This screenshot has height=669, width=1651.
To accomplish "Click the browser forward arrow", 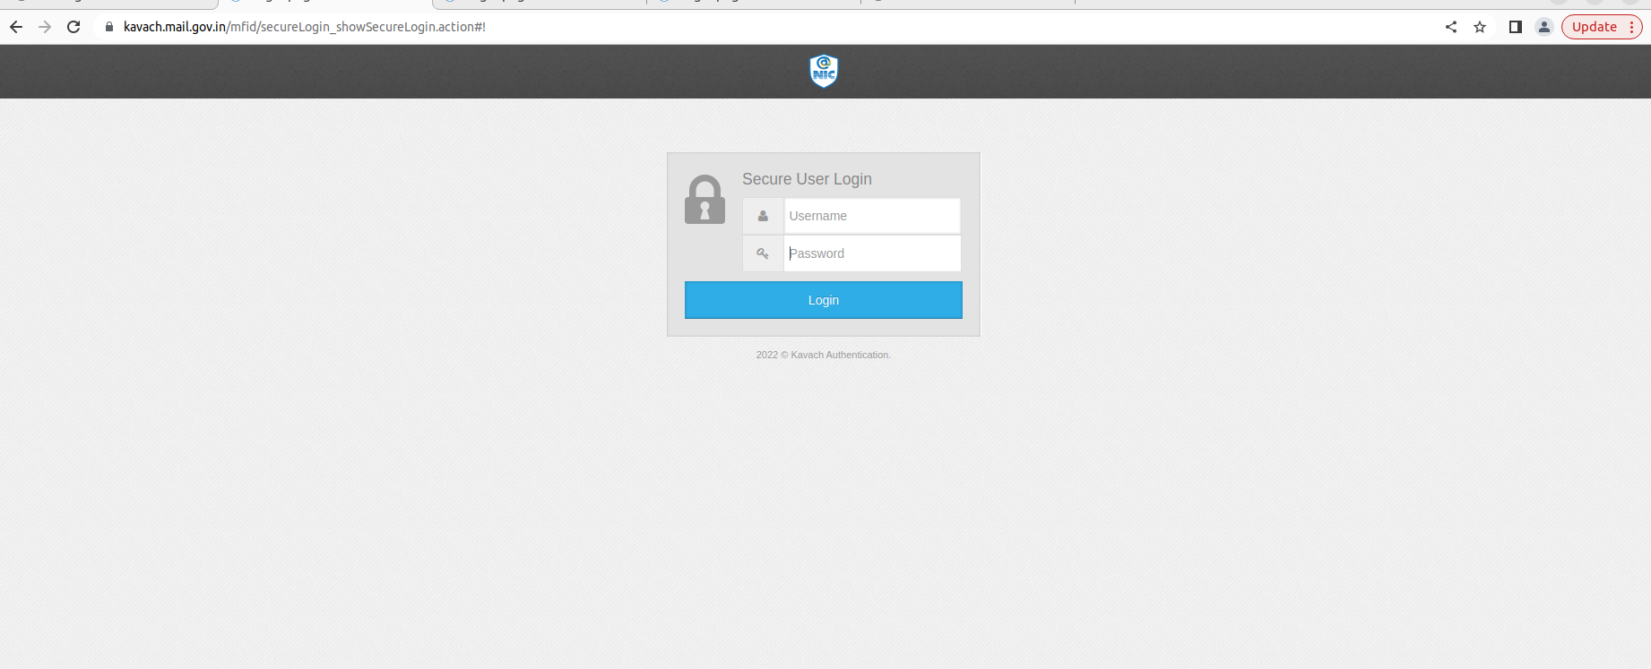I will click(x=45, y=27).
